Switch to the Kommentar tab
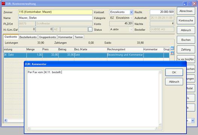Viewport: 198px width, 135px height. (x=65, y=37)
